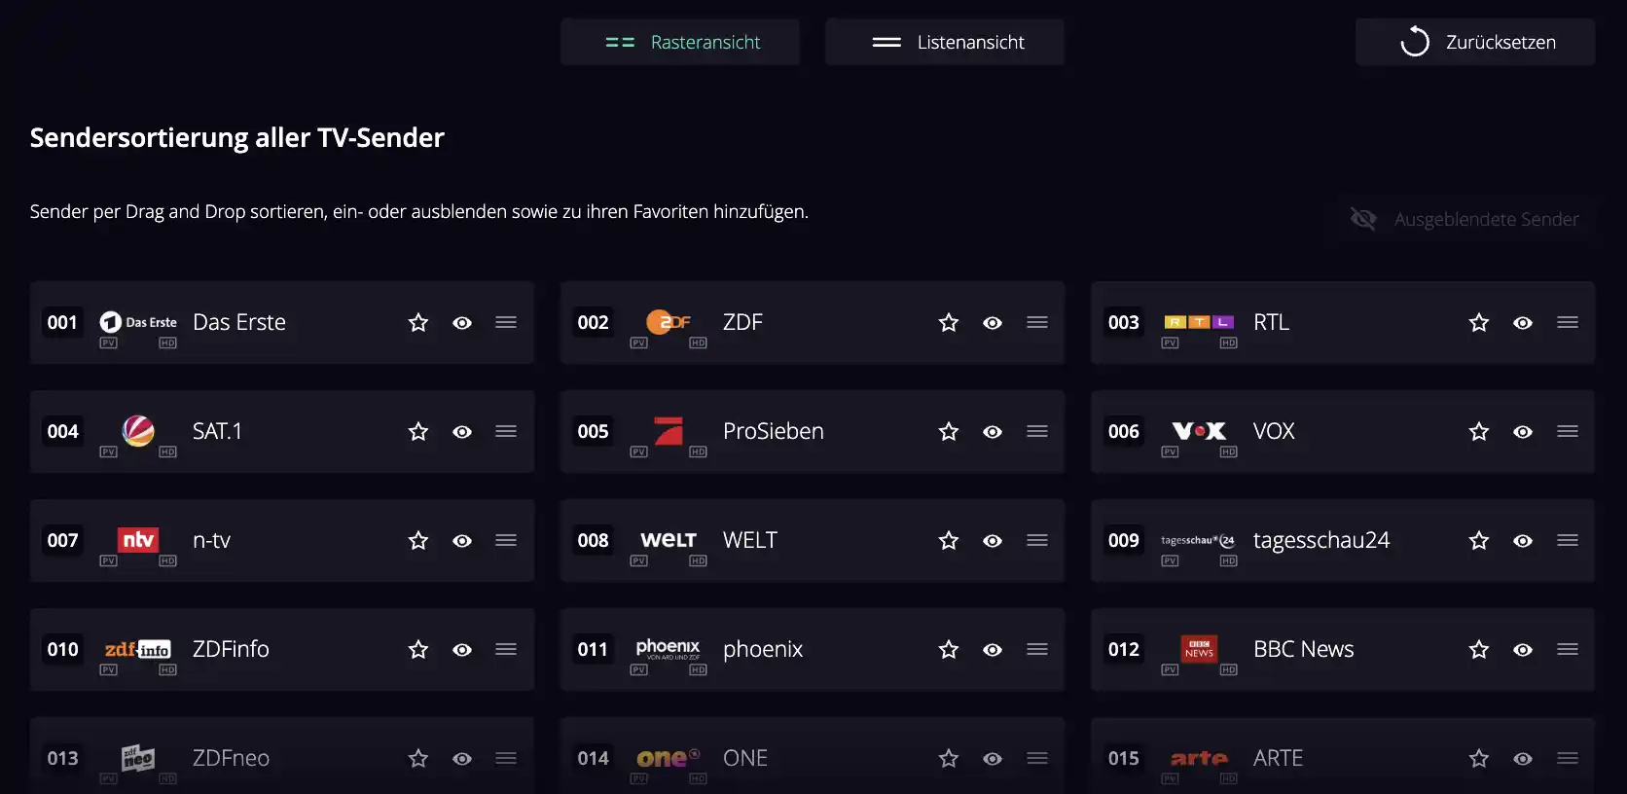This screenshot has width=1627, height=794.
Task: Click the channel number 015 for ARTE
Action: 1124,758
